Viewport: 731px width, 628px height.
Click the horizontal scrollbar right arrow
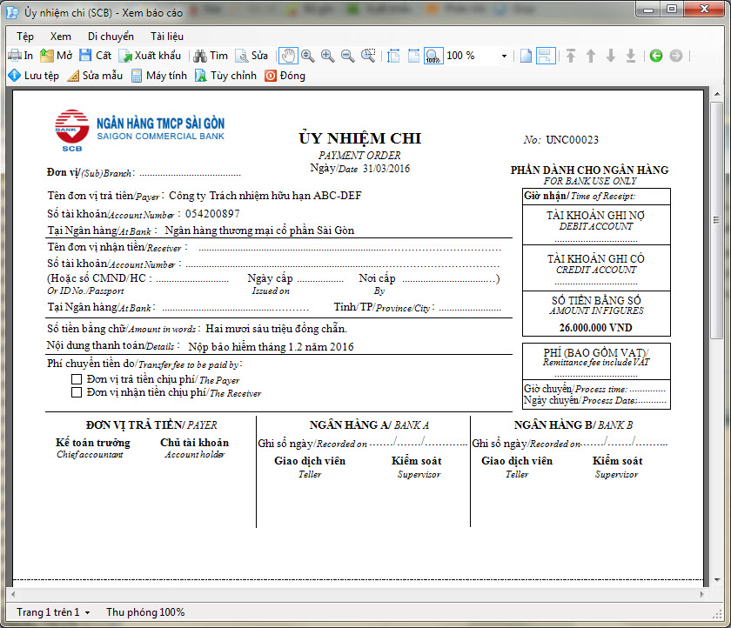pos(702,594)
